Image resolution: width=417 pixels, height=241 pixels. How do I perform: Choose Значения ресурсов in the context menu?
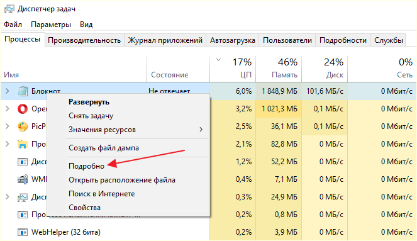pos(102,130)
